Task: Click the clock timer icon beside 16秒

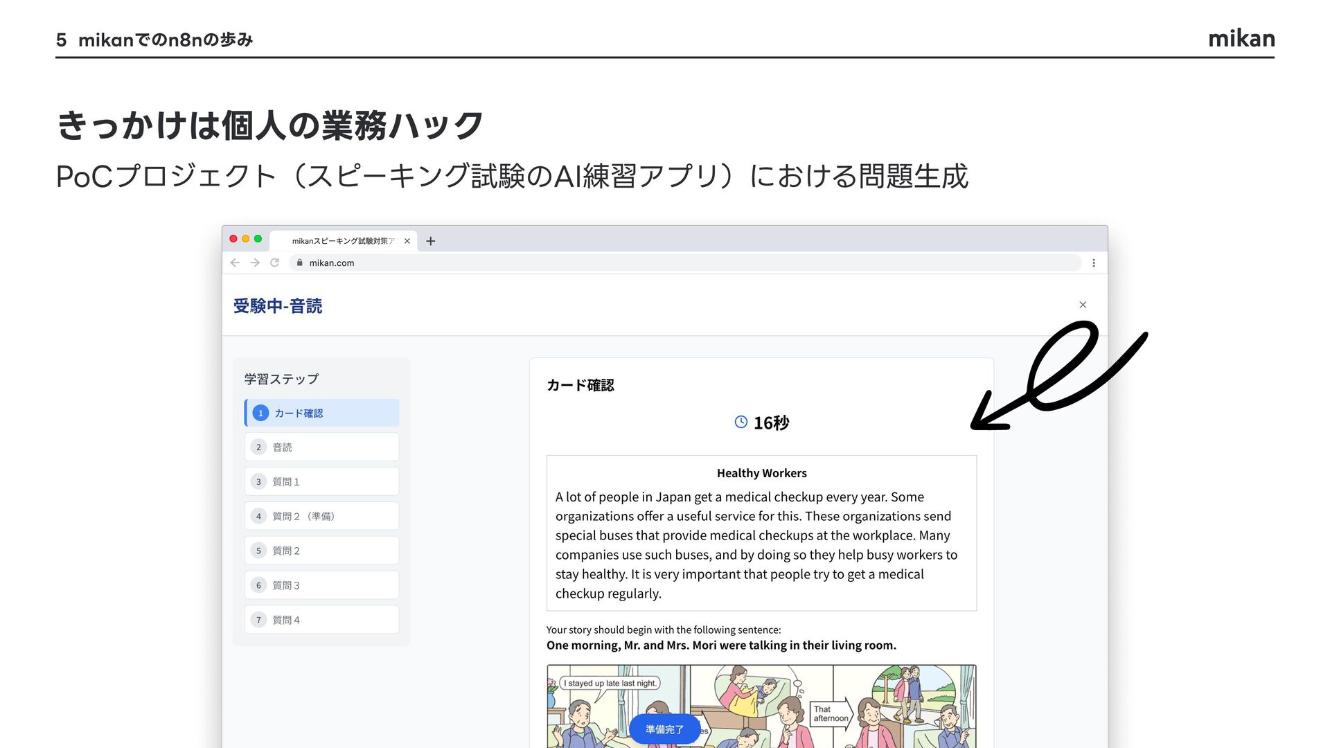Action: coord(741,422)
